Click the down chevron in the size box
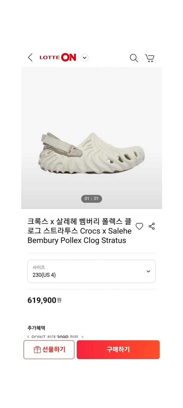This screenshot has height=408, width=183. click(148, 271)
